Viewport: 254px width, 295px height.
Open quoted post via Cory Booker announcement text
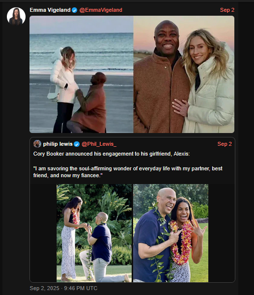click(112, 154)
